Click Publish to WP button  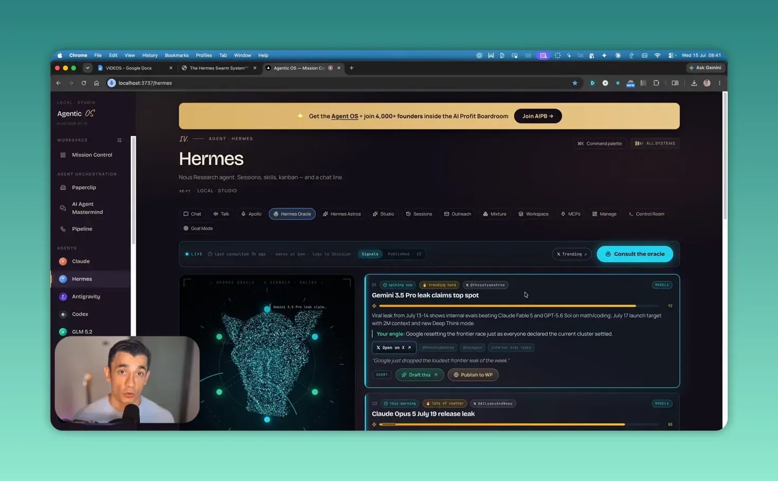point(473,375)
